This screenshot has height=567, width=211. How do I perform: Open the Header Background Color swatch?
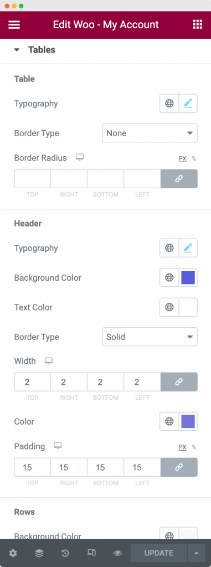pyautogui.click(x=188, y=278)
